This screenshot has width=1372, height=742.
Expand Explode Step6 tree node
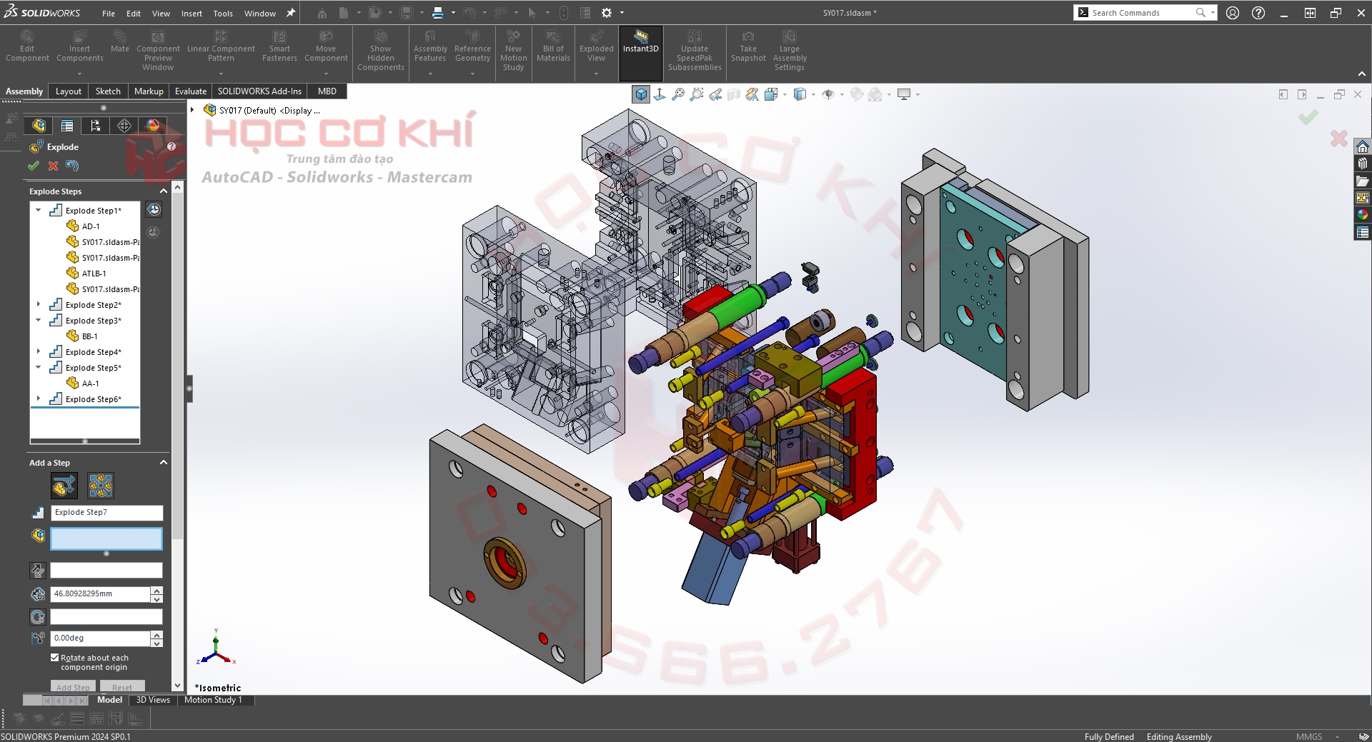pyautogui.click(x=39, y=399)
